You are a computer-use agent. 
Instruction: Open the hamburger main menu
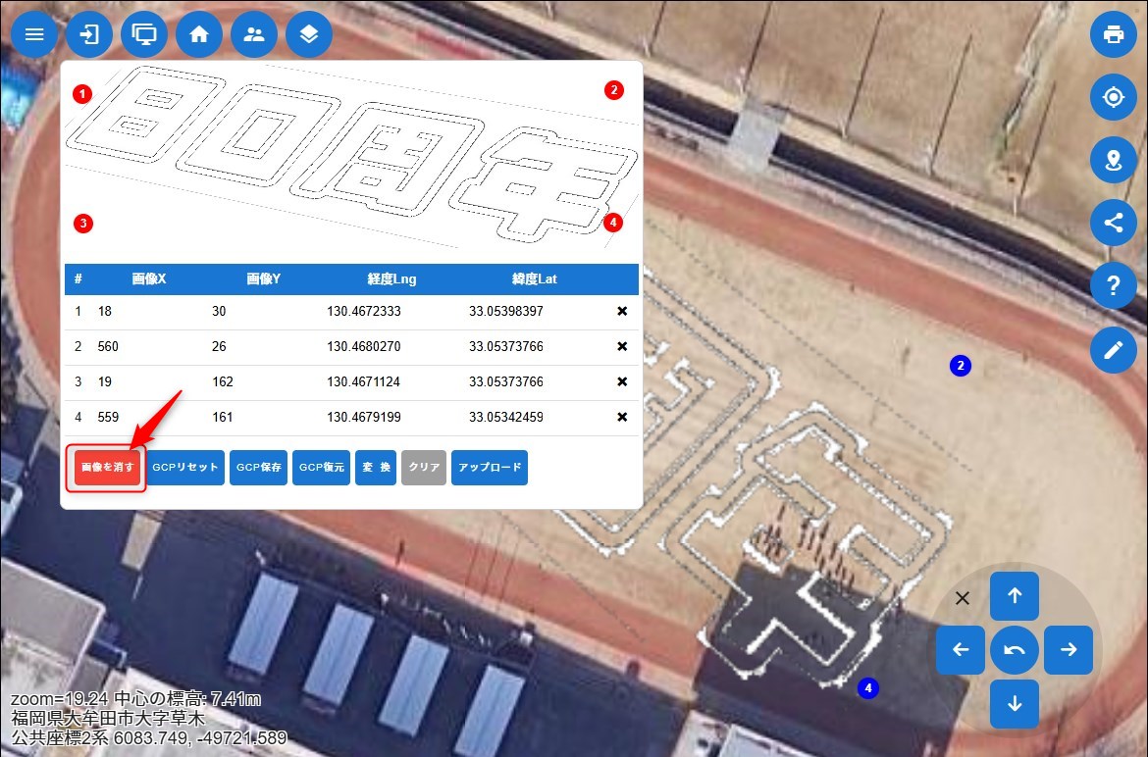point(34,34)
